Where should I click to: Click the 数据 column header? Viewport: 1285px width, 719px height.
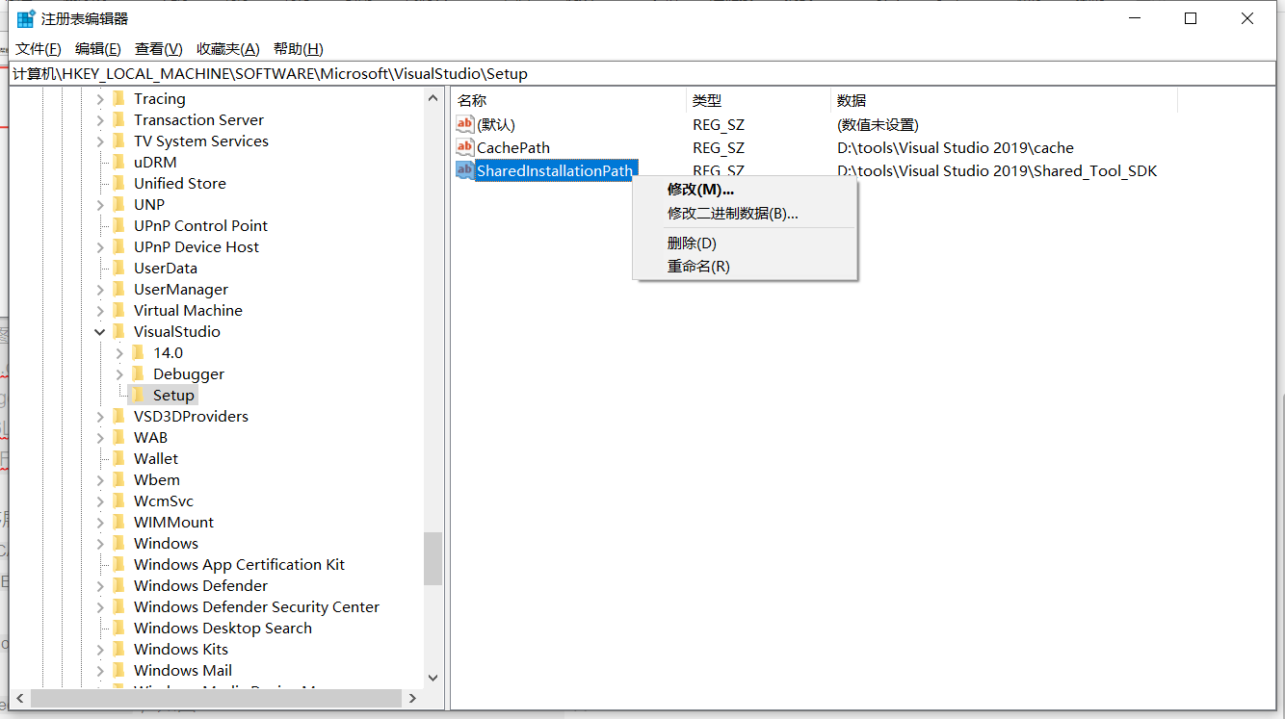pos(1004,100)
